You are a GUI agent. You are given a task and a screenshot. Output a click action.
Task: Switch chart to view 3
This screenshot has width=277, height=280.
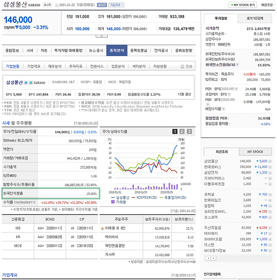click(189, 132)
